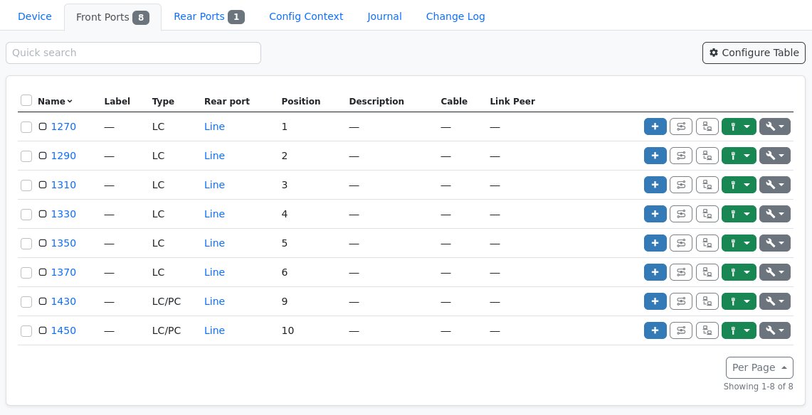Sort by the Name column header
This screenshot has height=415, width=812.
(50, 101)
